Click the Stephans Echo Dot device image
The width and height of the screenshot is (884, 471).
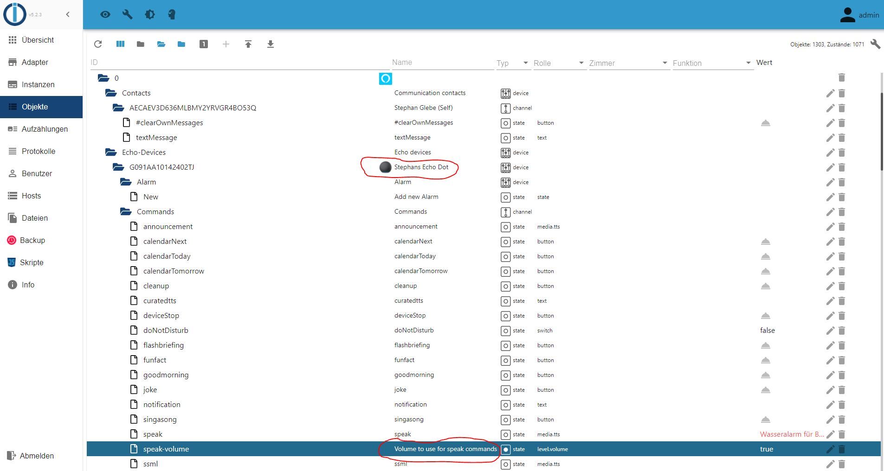[x=385, y=167]
